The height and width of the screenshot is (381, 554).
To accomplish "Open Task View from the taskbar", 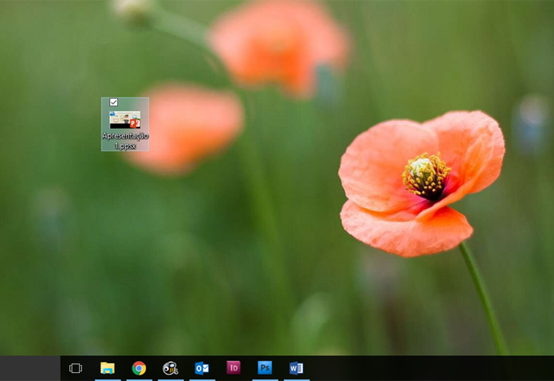I will click(75, 368).
